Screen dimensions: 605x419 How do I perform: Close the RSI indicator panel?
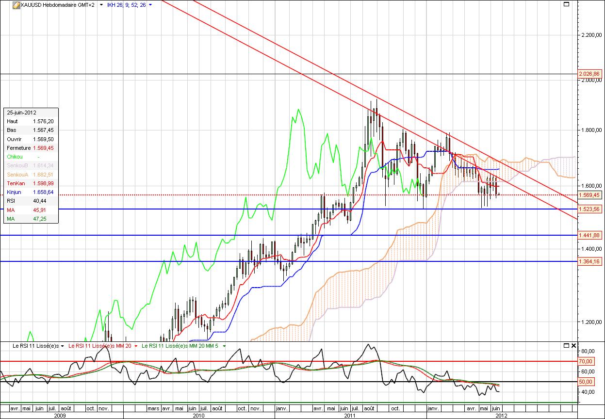tap(573, 346)
